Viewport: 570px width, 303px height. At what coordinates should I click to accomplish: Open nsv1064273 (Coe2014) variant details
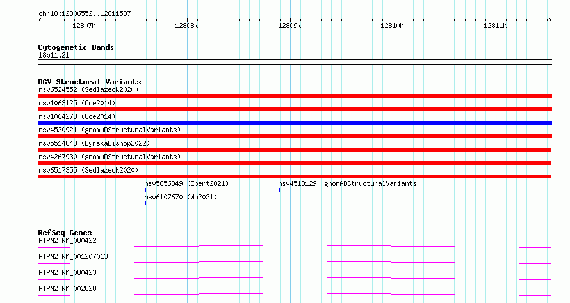tap(77, 116)
